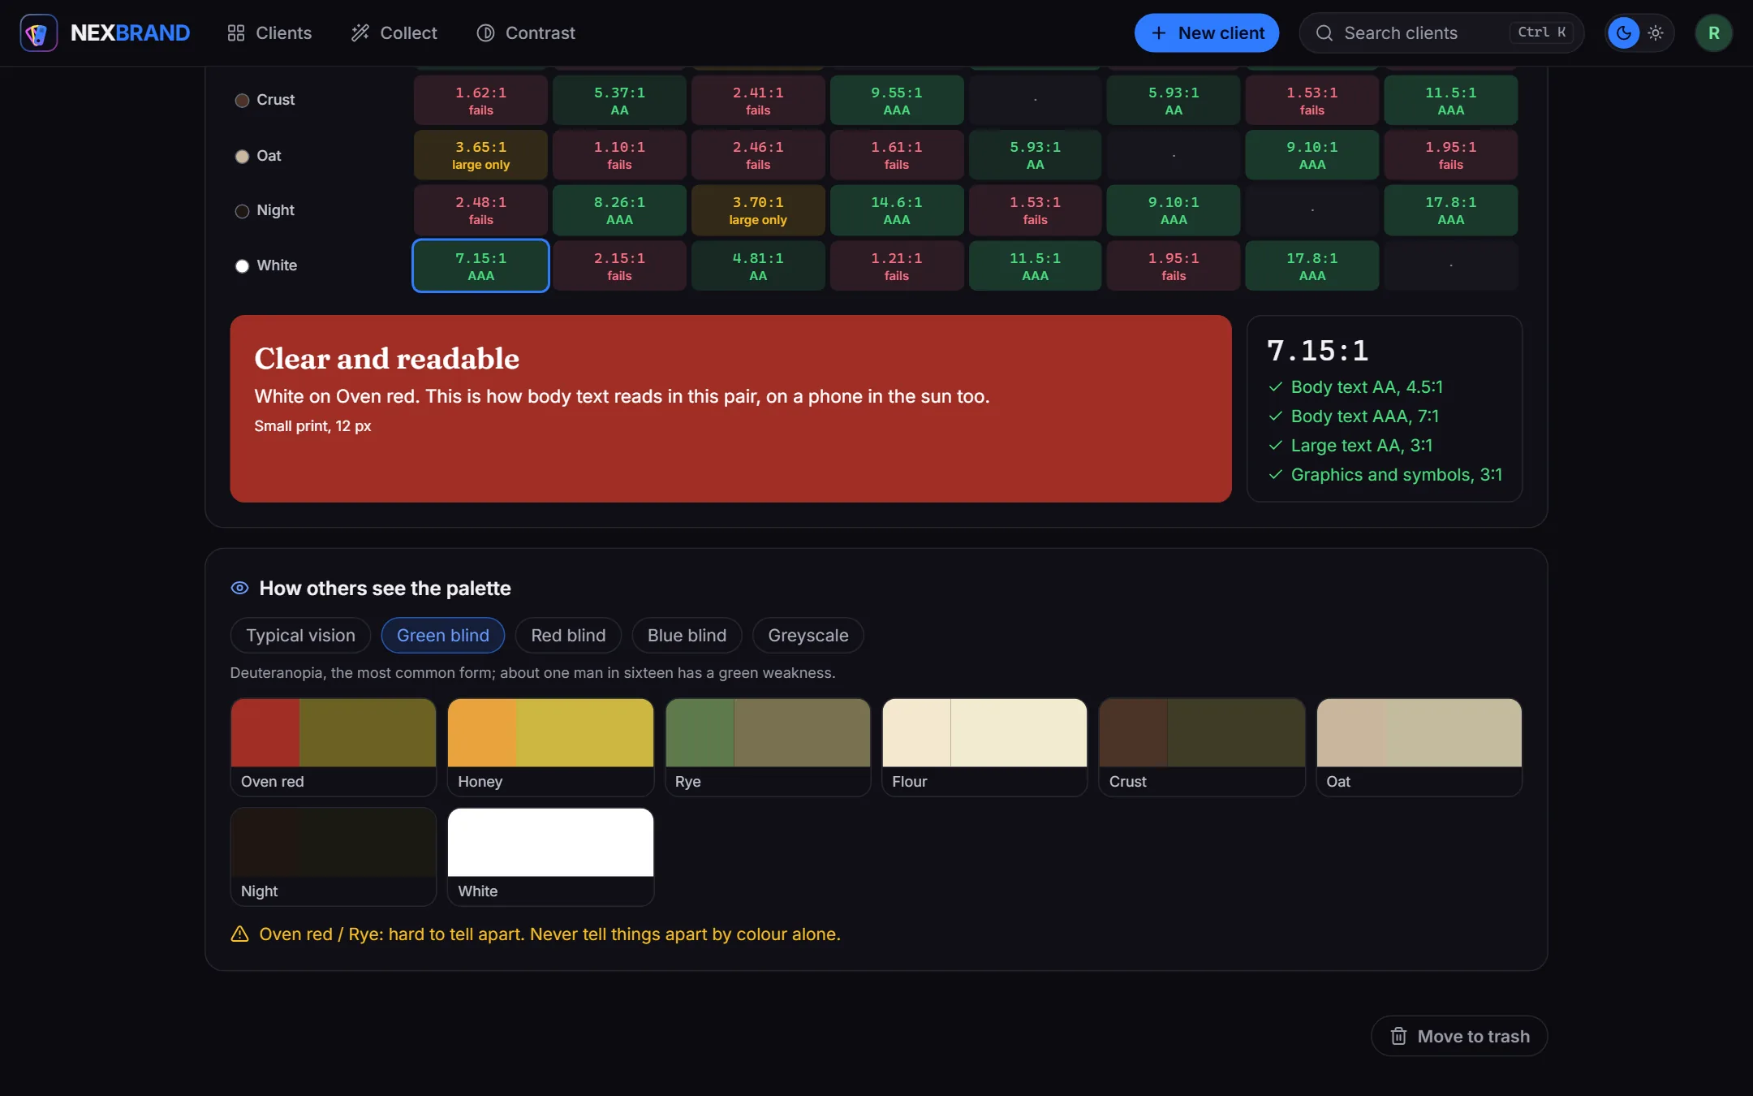1753x1096 pixels.
Task: Click the 'Body text AAA, 7:1' line
Action: tap(1354, 416)
